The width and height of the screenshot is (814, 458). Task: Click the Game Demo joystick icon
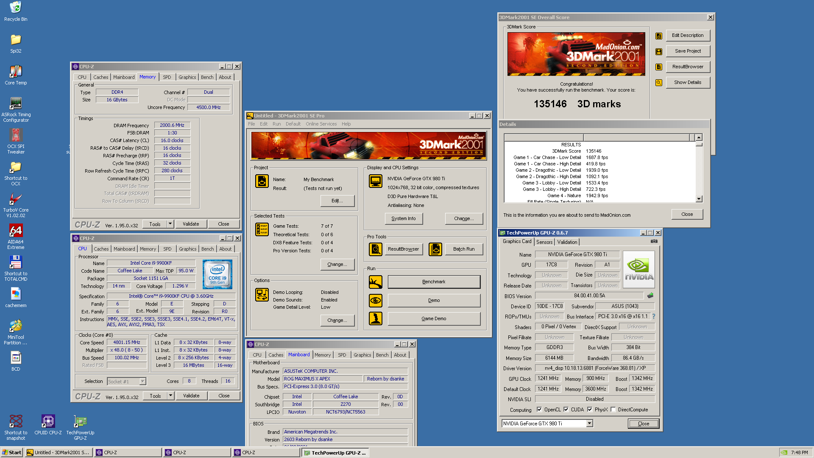tap(376, 318)
